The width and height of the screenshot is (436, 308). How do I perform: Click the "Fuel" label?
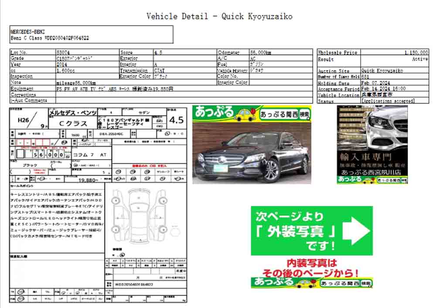(222, 64)
